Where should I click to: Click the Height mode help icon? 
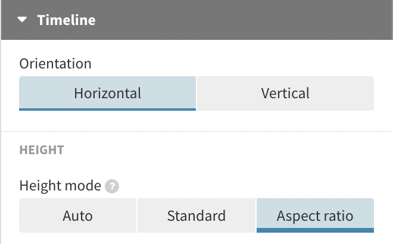(111, 186)
